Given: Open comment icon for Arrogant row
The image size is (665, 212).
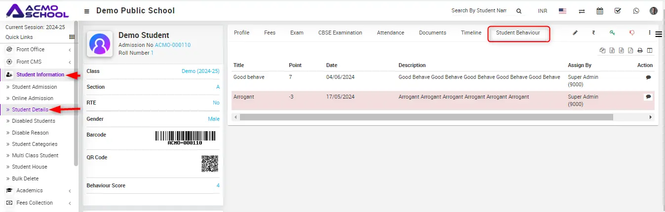Looking at the screenshot, I should (648, 97).
